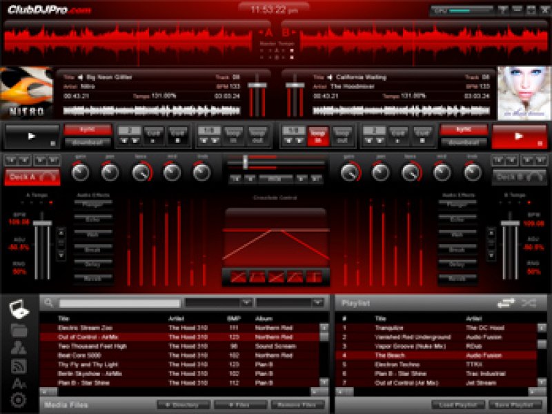Click the Deck B bass knob
Image resolution: width=552 pixels, height=414 pixels.
[411, 172]
